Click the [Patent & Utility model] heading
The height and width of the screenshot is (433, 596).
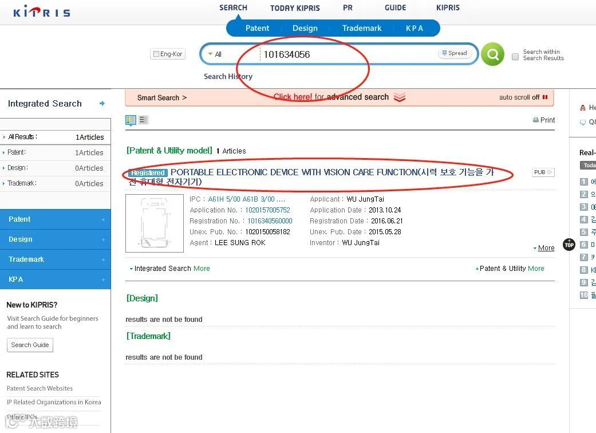click(169, 151)
